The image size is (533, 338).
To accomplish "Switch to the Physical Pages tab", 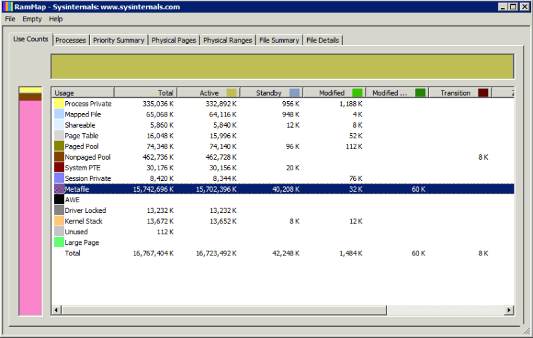I will [x=174, y=40].
